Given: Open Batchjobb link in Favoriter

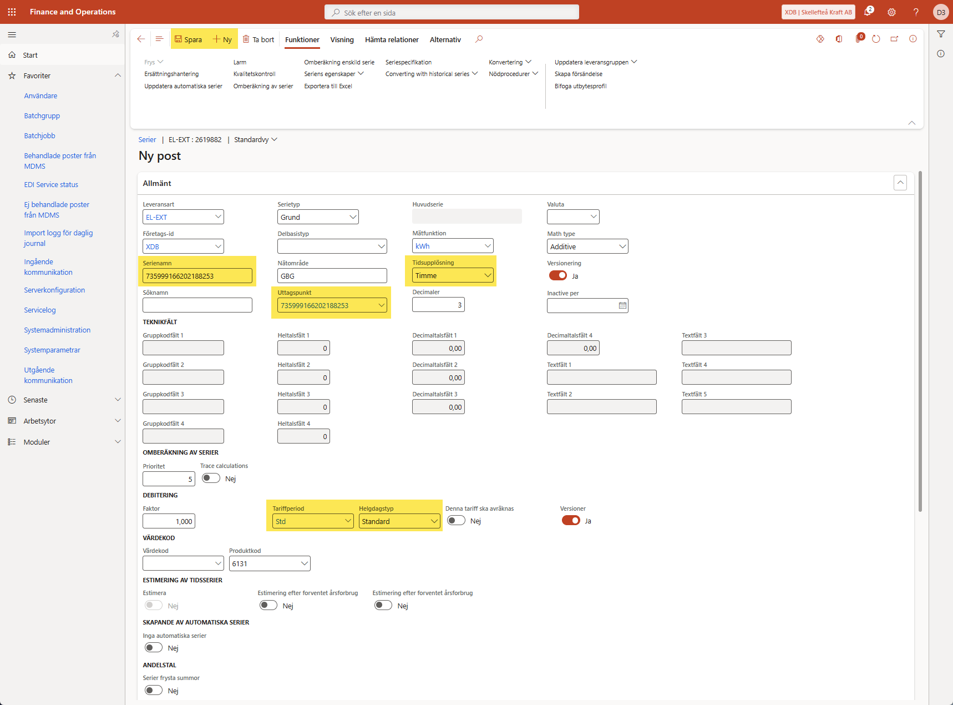Looking at the screenshot, I should 39,135.
